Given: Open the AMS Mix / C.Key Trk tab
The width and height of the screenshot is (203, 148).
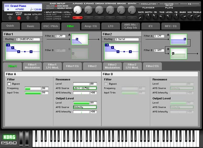Looking at the screenshot, I should (x=131, y=26).
